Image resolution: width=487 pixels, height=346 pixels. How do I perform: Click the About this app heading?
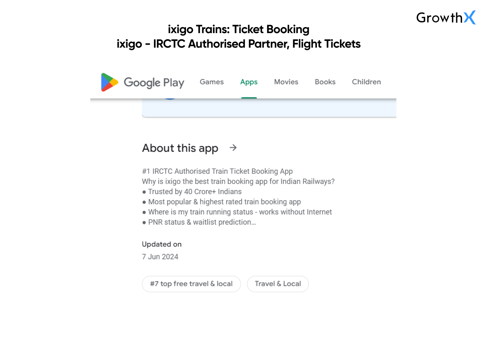(180, 148)
